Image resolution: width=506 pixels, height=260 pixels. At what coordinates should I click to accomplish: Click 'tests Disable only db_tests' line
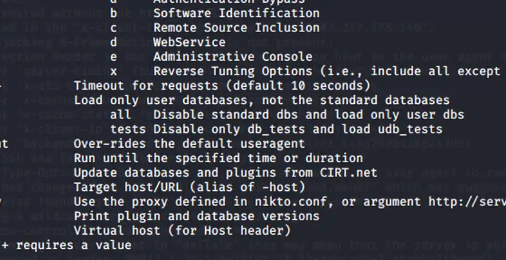(276, 129)
